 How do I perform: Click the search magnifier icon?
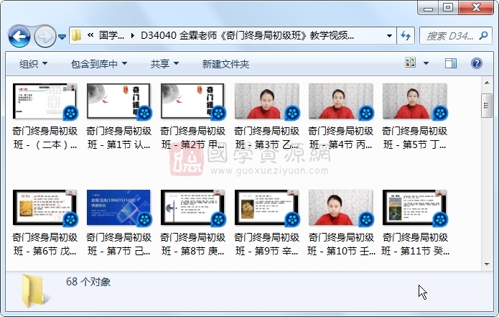pyautogui.click(x=483, y=35)
